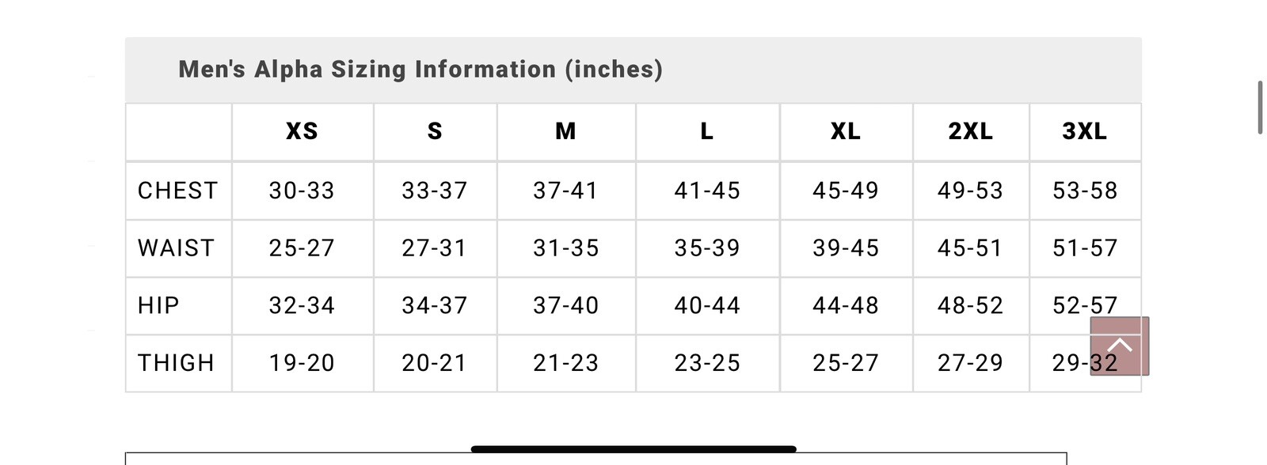The height and width of the screenshot is (465, 1267).
Task: Click the 35-39 waist cell for L
Action: click(707, 248)
